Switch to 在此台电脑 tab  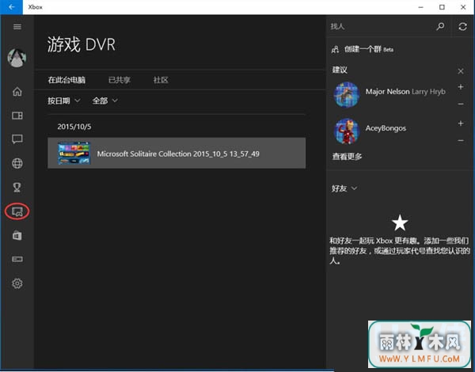pyautogui.click(x=66, y=80)
